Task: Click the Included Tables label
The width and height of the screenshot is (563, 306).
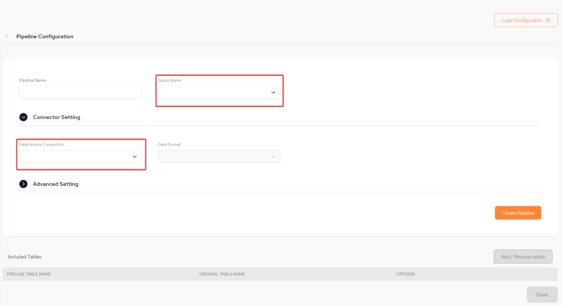Action: [25, 257]
